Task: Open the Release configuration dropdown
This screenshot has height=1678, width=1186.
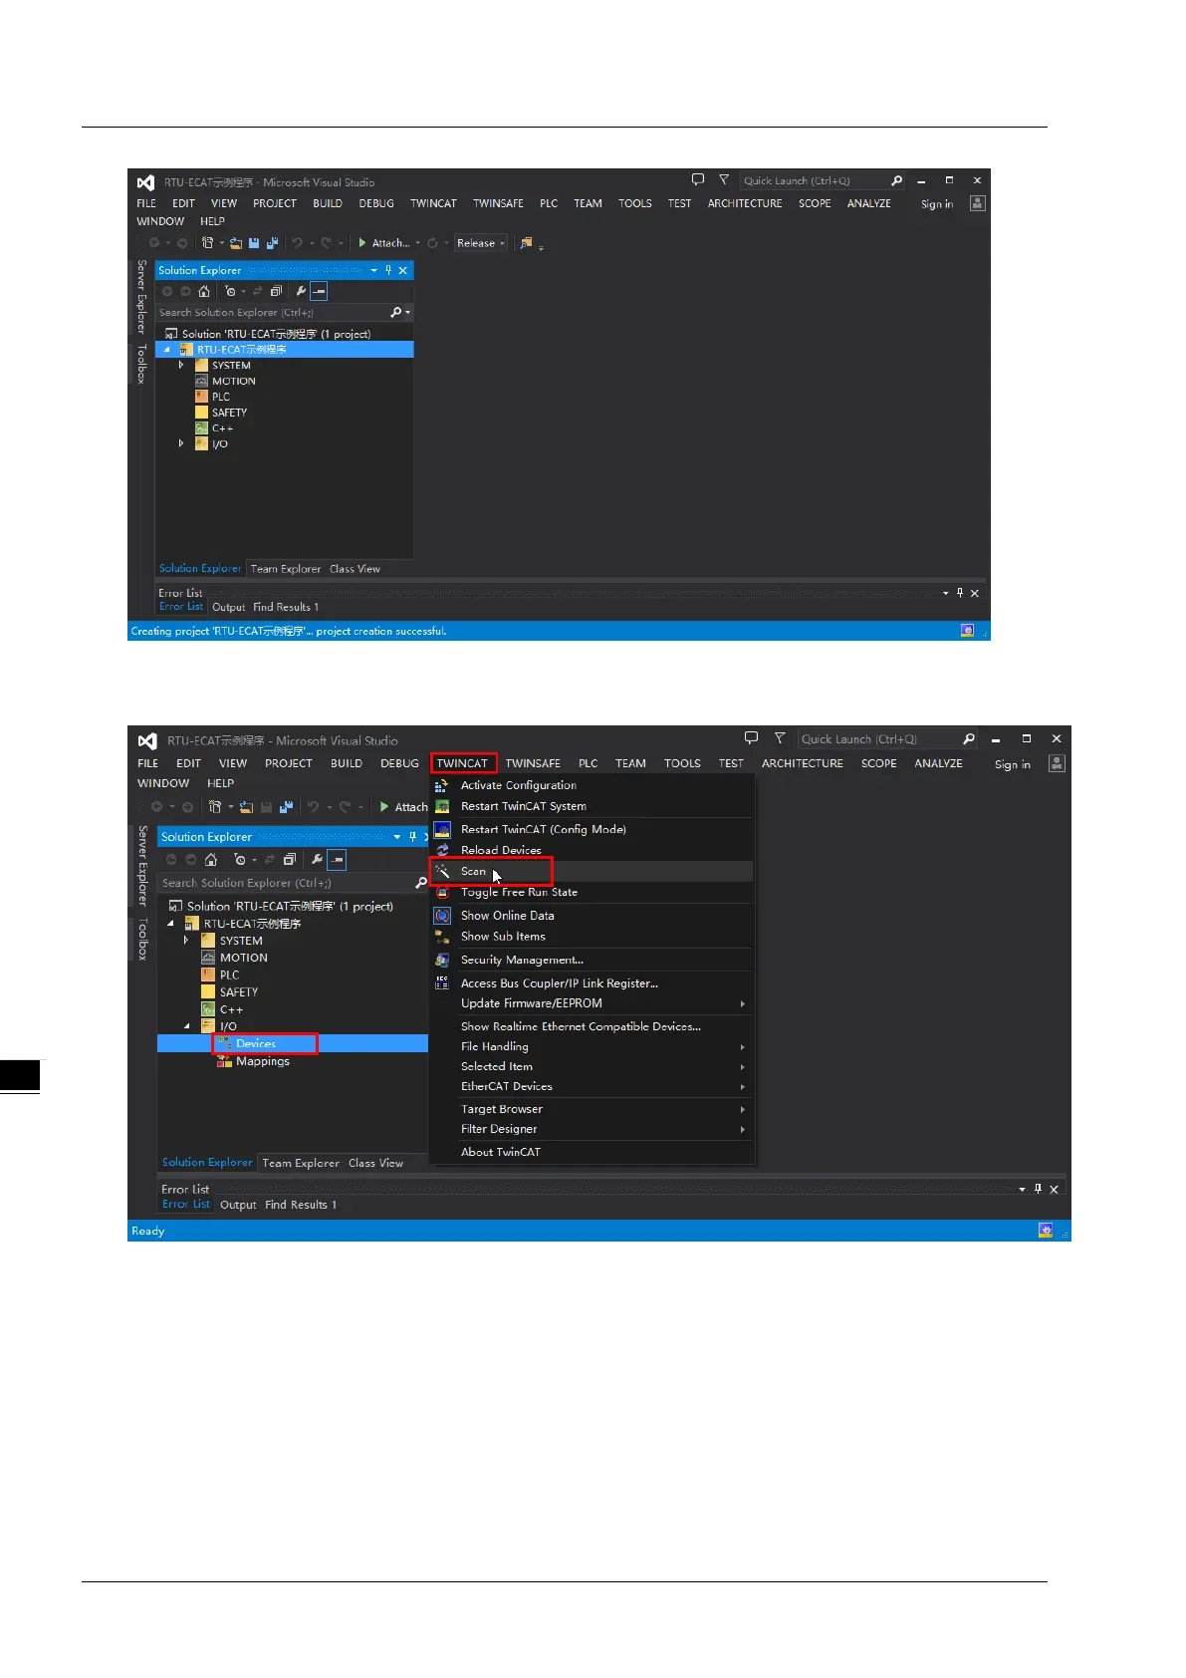Action: (482, 243)
